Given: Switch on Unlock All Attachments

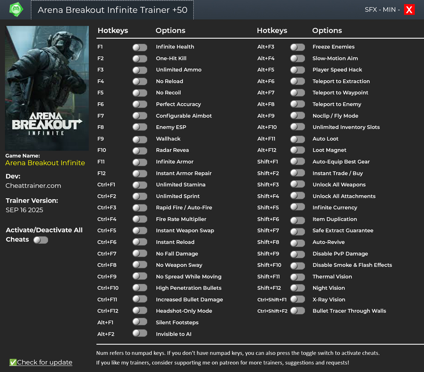Looking at the screenshot, I should pos(297,196).
